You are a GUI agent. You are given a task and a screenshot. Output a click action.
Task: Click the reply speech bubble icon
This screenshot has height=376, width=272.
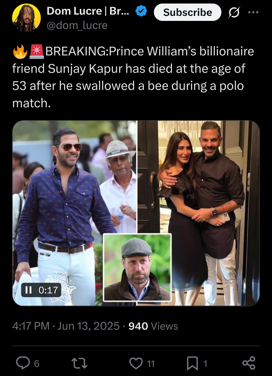pos(23,363)
